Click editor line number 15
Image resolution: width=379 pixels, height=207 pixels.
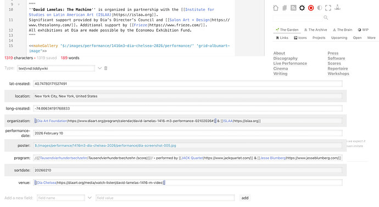(x=10, y=45)
